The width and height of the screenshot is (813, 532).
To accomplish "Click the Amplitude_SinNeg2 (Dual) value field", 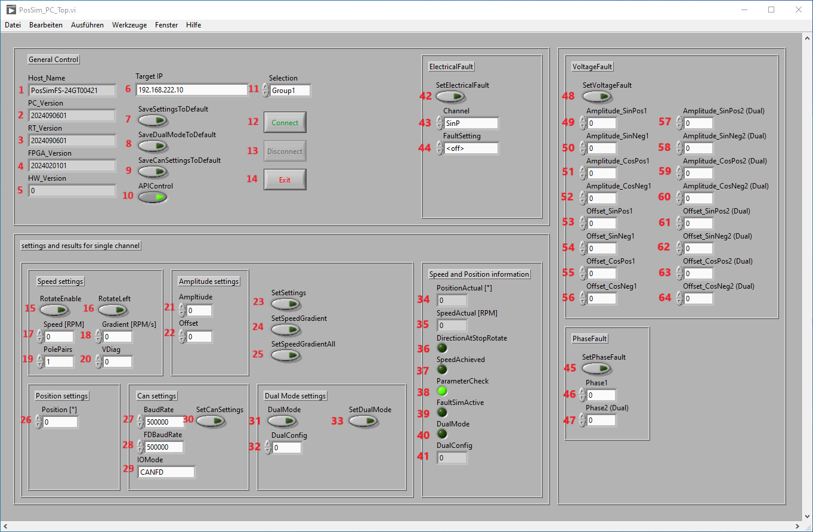I will (698, 148).
